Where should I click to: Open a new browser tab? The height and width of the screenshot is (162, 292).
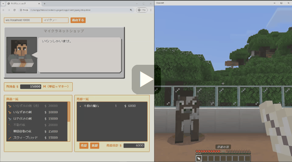[44, 4]
